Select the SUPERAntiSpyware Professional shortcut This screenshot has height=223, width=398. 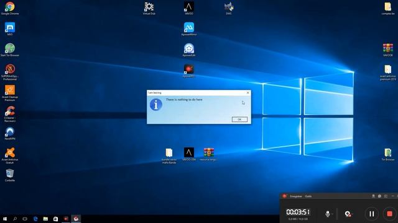10,72
